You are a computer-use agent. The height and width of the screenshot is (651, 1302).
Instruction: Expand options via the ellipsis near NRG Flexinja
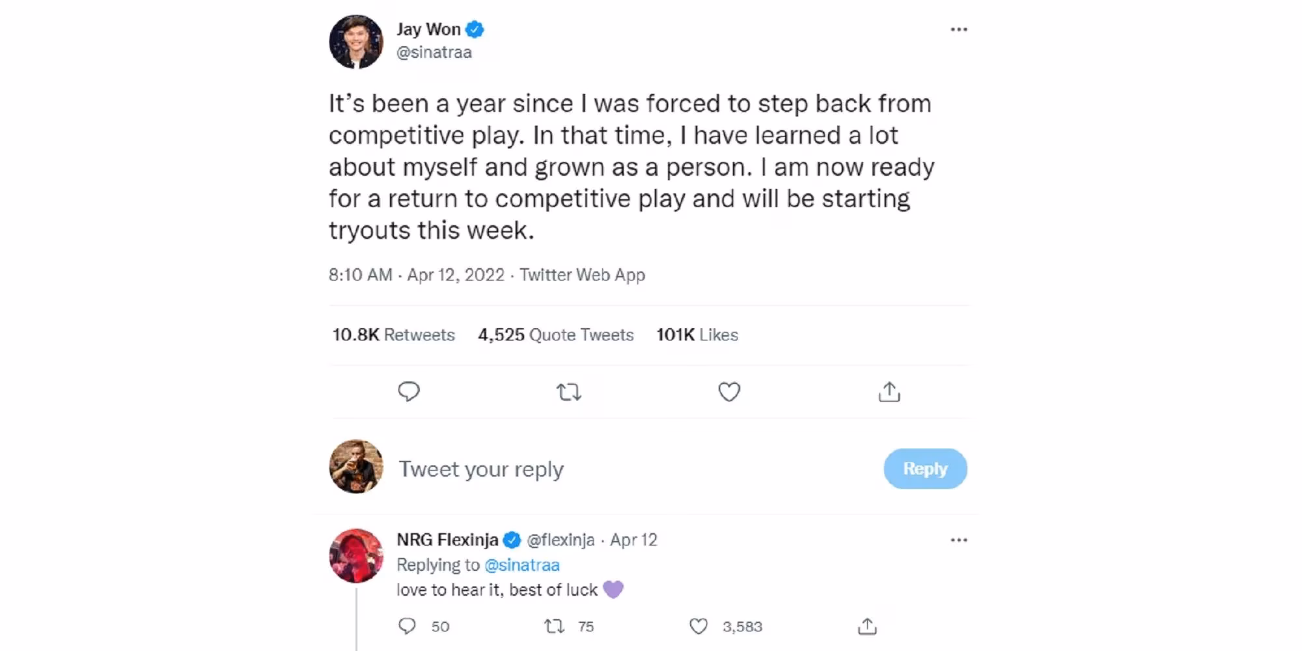pos(959,539)
